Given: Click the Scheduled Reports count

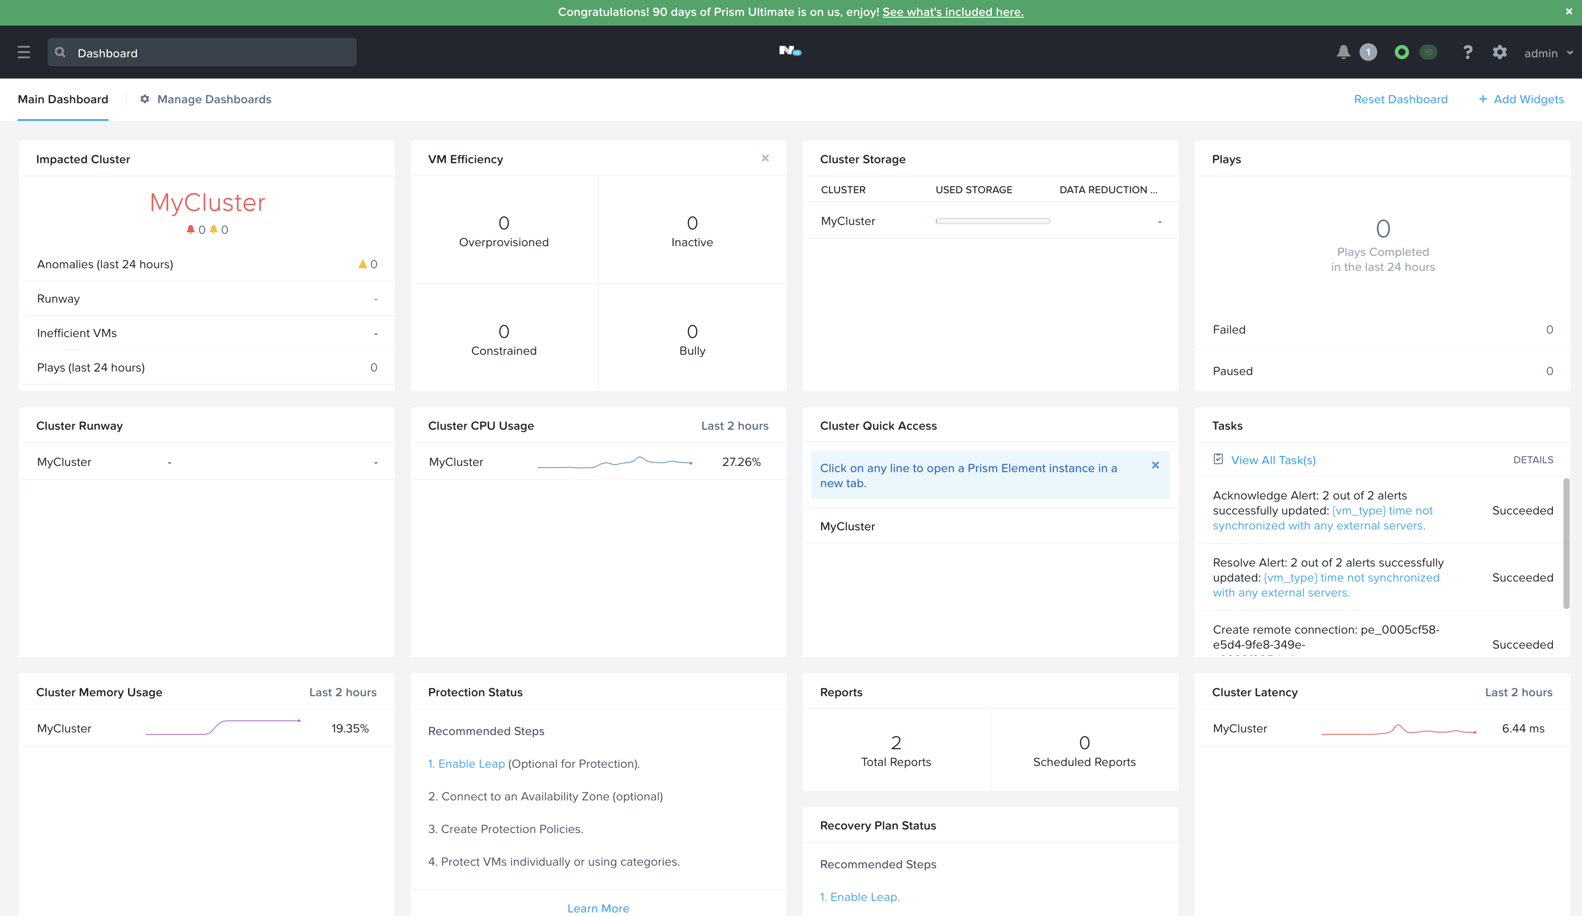Looking at the screenshot, I should [1084, 743].
